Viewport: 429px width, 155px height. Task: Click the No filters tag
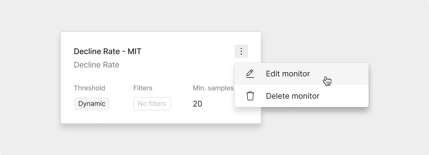152,104
